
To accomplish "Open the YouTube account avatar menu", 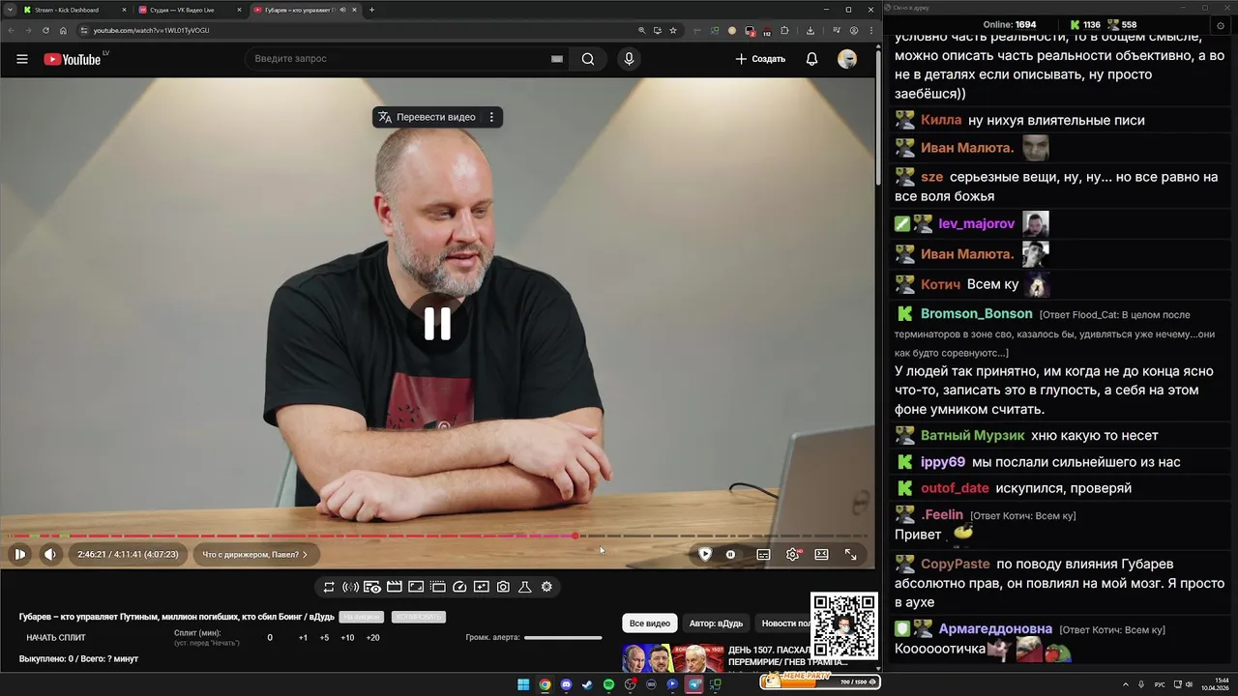I will point(847,59).
